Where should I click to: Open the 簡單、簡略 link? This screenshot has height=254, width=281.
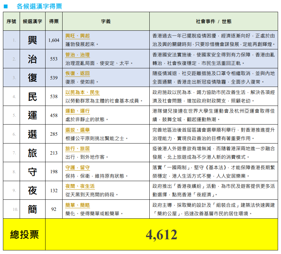point(77,205)
